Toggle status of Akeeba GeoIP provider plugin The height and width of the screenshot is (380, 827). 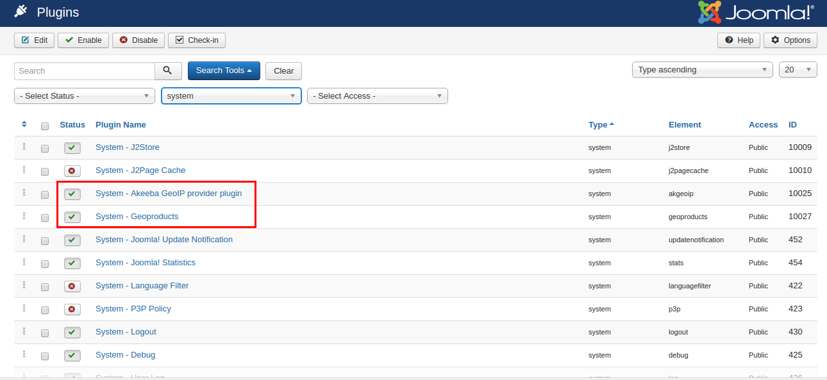(x=72, y=194)
